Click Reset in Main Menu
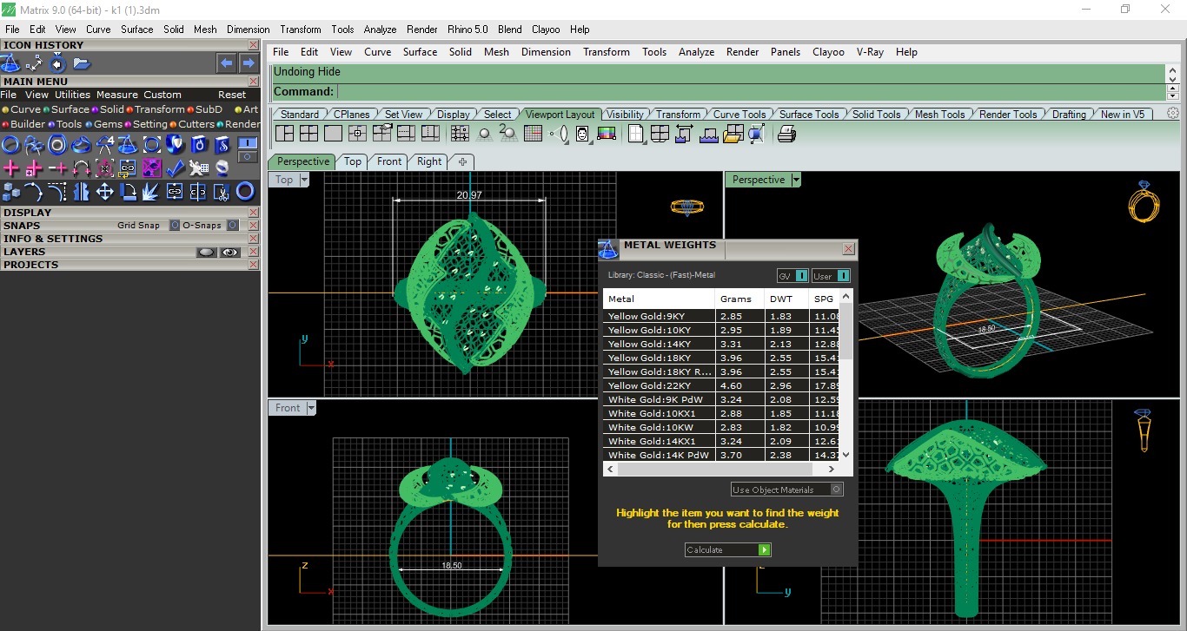The image size is (1187, 631). pyautogui.click(x=232, y=95)
